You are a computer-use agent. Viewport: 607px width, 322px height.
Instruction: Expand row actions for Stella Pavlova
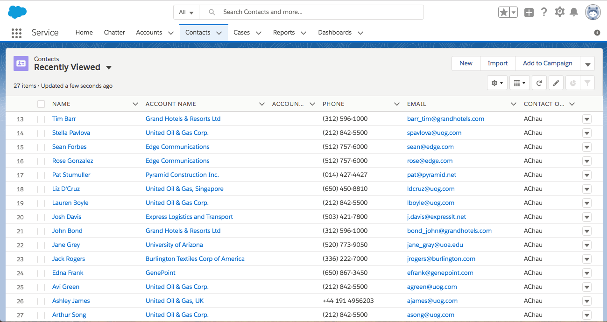point(586,133)
